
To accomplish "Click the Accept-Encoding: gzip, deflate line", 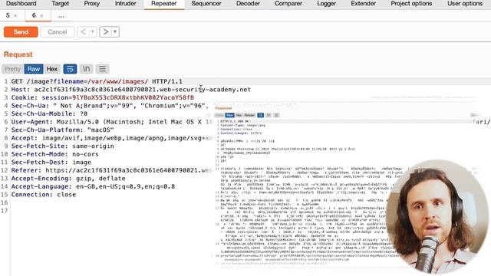I will coord(68,179).
